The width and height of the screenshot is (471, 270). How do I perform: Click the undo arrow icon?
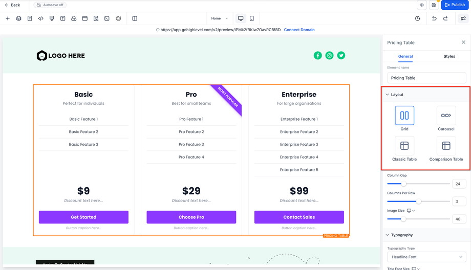(x=434, y=18)
